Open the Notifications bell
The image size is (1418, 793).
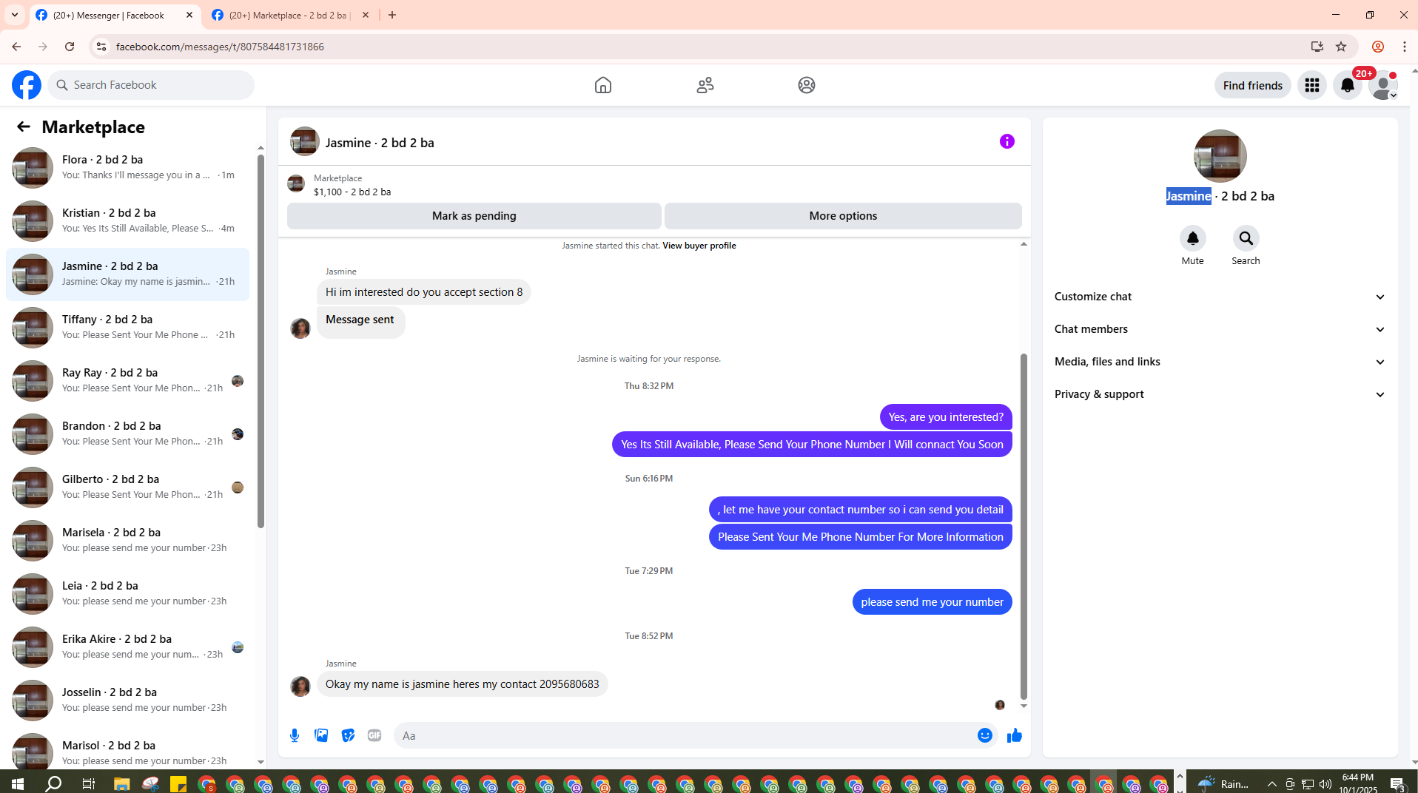pos(1348,85)
